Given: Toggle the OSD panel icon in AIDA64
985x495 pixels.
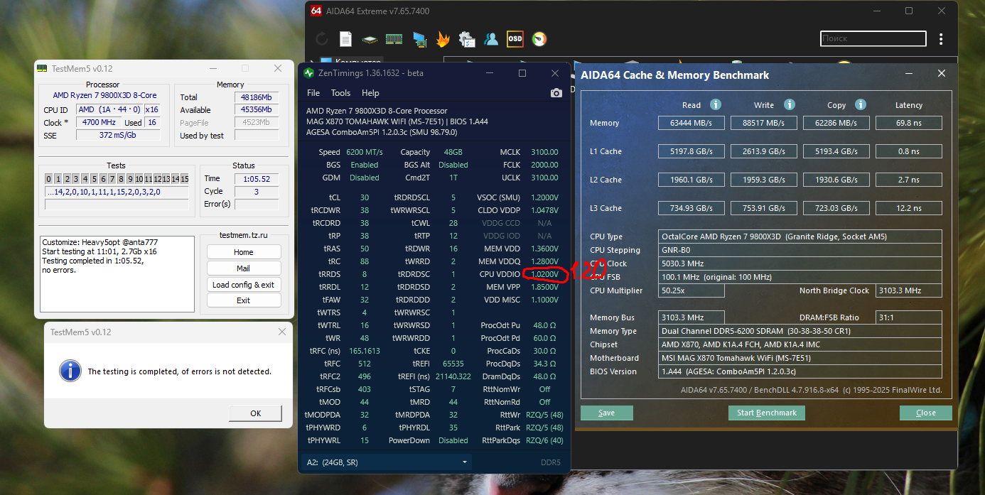Looking at the screenshot, I should [x=515, y=39].
